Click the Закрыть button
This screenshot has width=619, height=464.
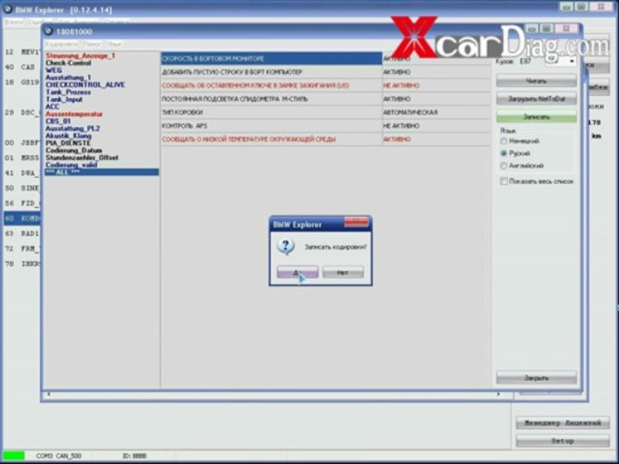click(536, 378)
